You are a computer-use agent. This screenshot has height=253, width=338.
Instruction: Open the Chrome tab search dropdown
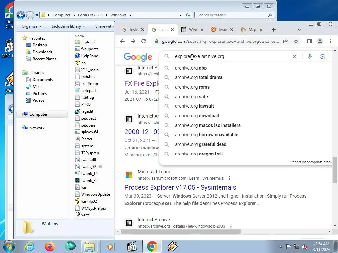click(x=299, y=30)
